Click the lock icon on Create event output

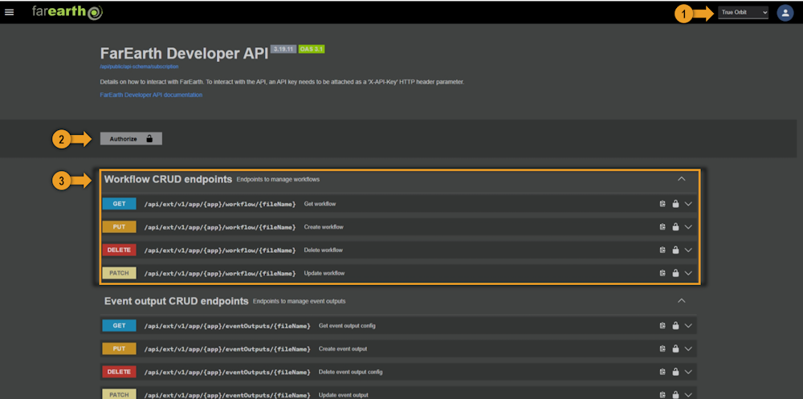[x=675, y=348]
